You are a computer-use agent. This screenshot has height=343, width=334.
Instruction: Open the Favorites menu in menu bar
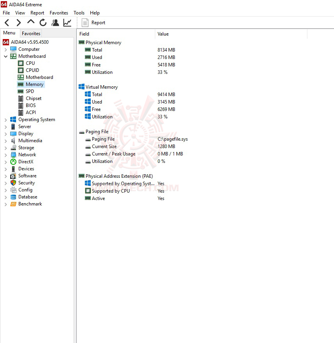[59, 13]
